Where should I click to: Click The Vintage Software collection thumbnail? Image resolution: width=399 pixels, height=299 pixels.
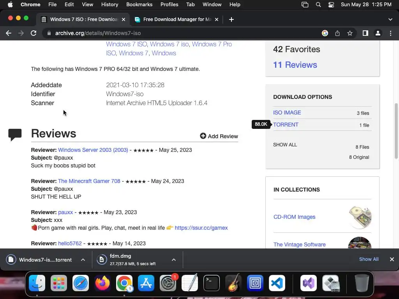pos(360,243)
